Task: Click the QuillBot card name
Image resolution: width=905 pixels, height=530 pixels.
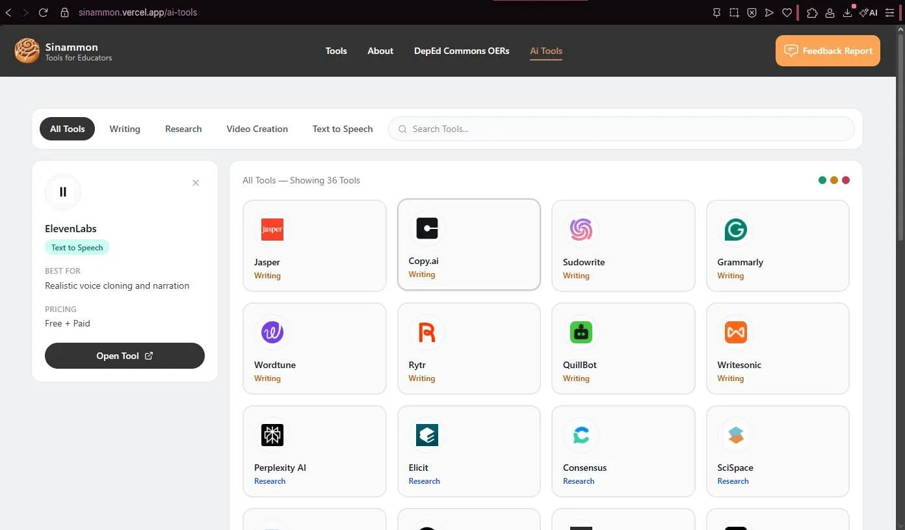Action: click(580, 365)
